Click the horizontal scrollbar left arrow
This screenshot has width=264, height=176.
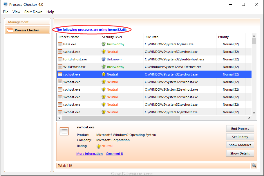point(59,118)
